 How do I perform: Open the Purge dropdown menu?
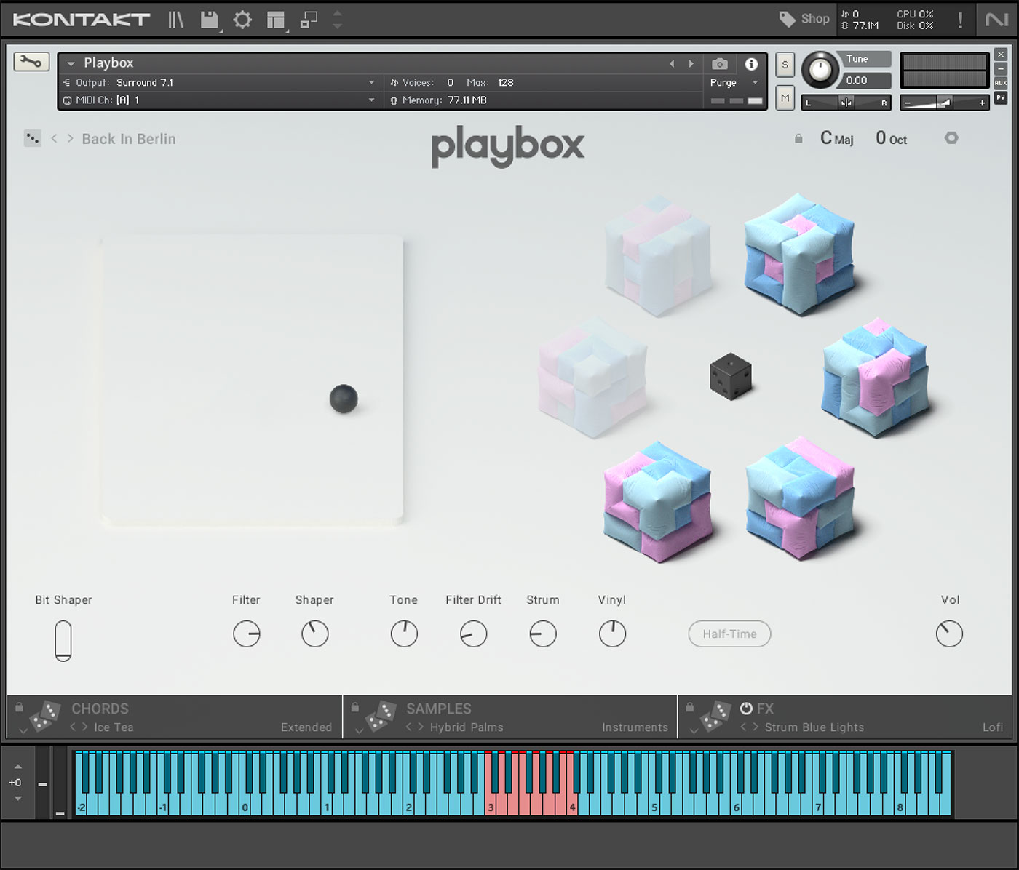(734, 83)
